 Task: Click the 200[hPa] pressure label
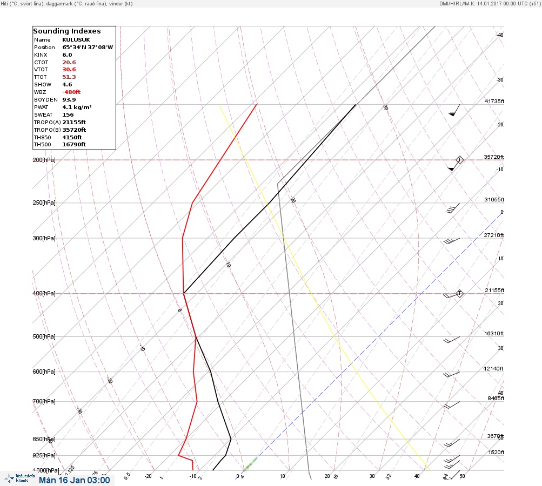44,160
